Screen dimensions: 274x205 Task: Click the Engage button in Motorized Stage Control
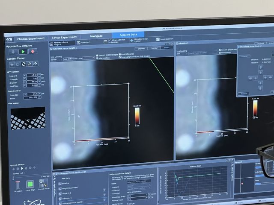point(244,56)
